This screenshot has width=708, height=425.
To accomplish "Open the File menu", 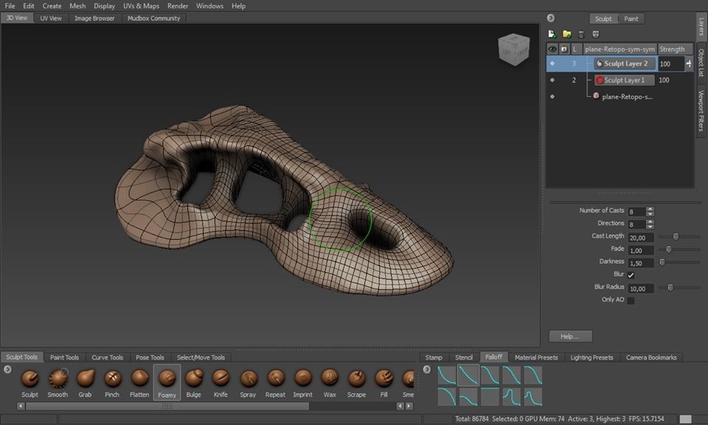I will coord(10,6).
